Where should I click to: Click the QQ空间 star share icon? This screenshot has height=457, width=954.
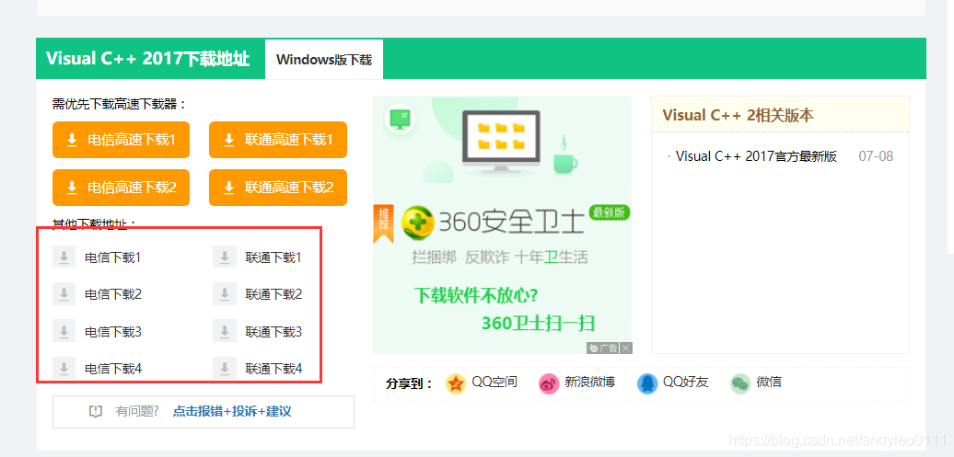tap(456, 383)
